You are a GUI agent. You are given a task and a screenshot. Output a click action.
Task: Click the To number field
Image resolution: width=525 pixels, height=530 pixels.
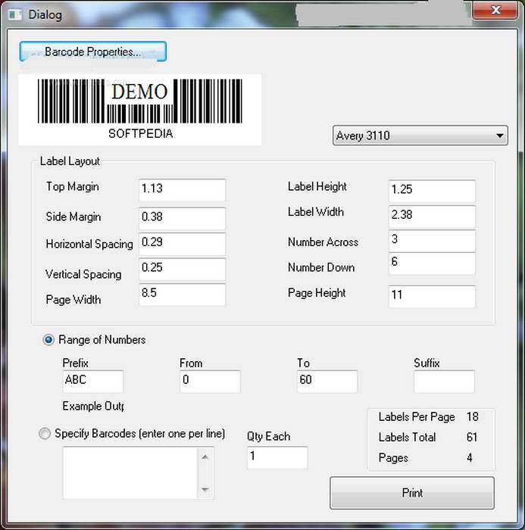[327, 382]
